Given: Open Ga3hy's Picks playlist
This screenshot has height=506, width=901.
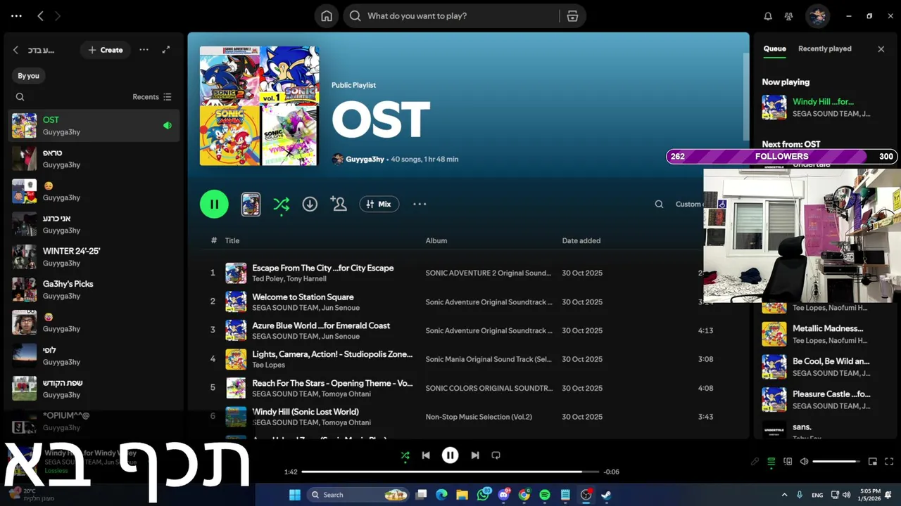Looking at the screenshot, I should click(94, 290).
